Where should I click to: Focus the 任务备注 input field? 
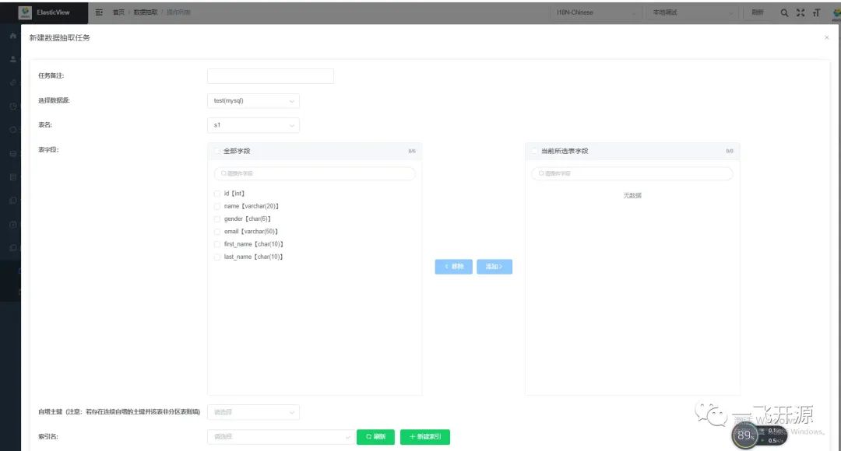click(x=270, y=76)
